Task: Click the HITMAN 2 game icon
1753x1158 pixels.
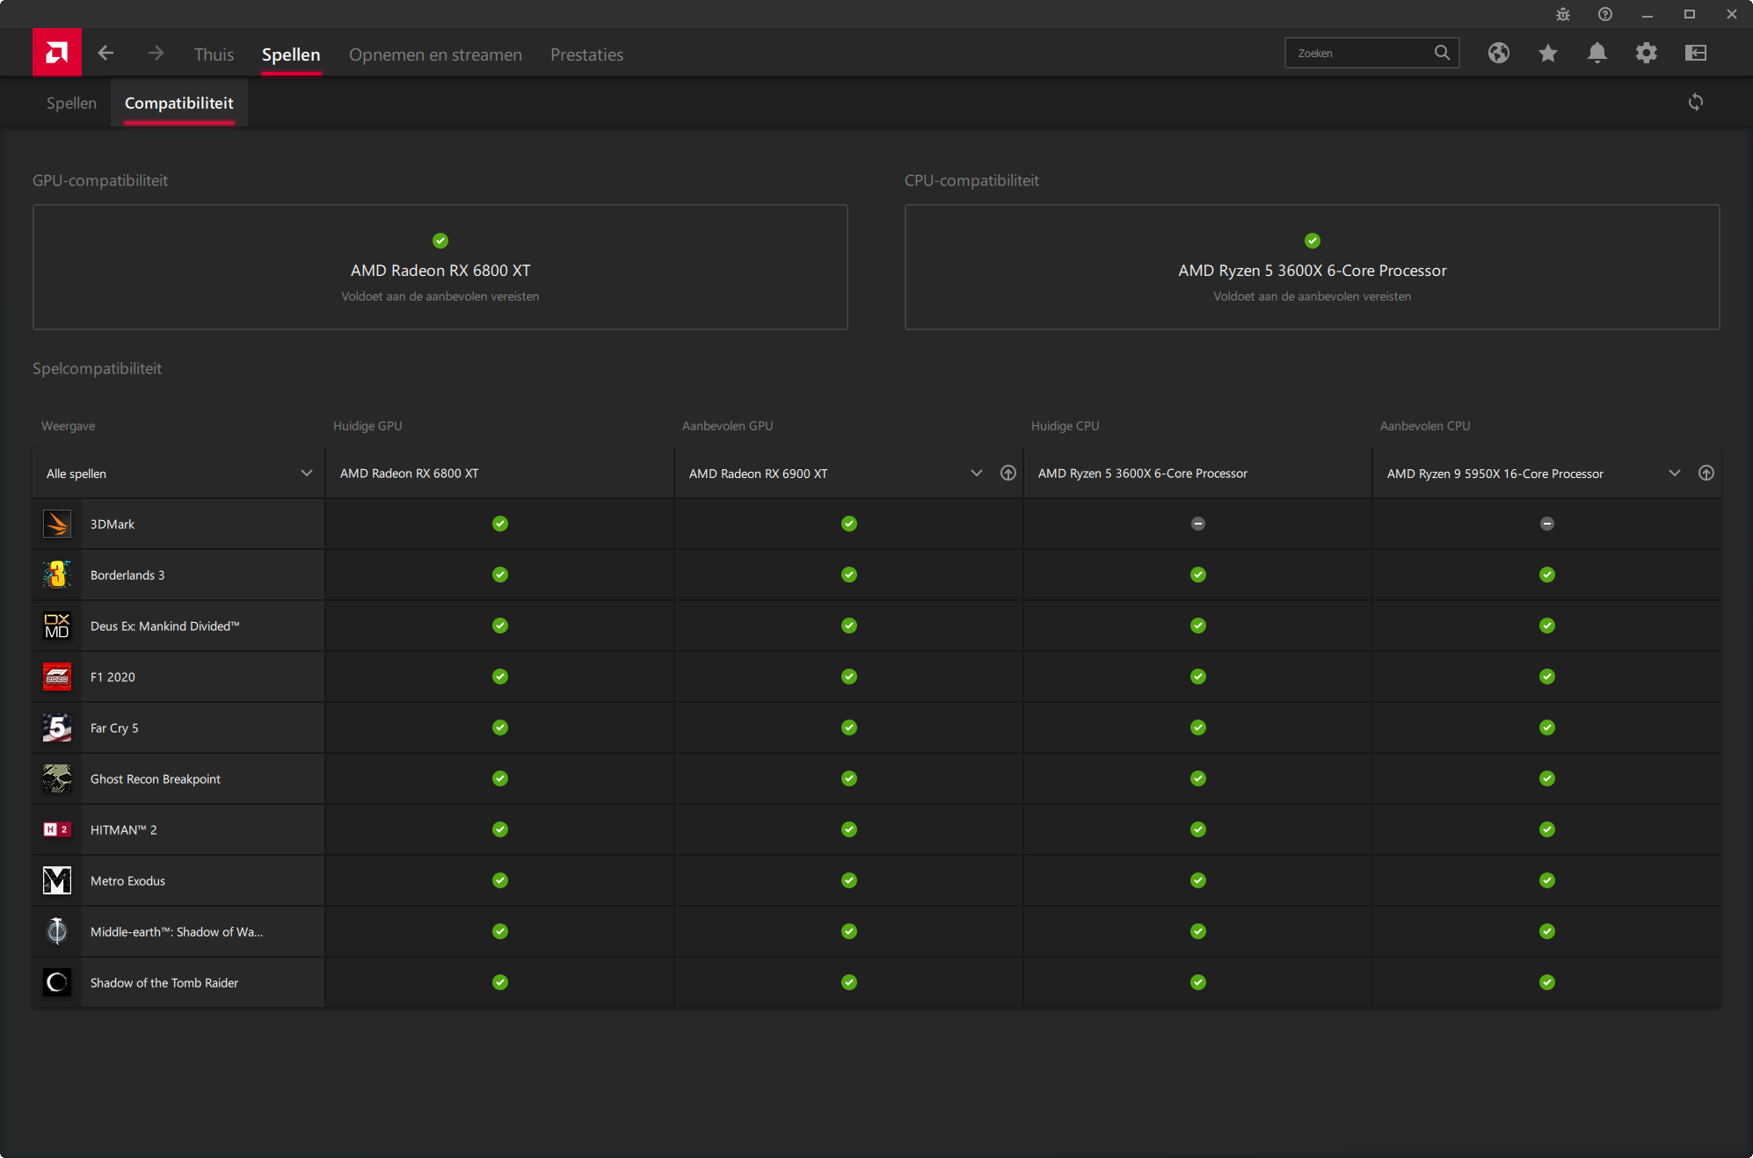Action: coord(57,830)
